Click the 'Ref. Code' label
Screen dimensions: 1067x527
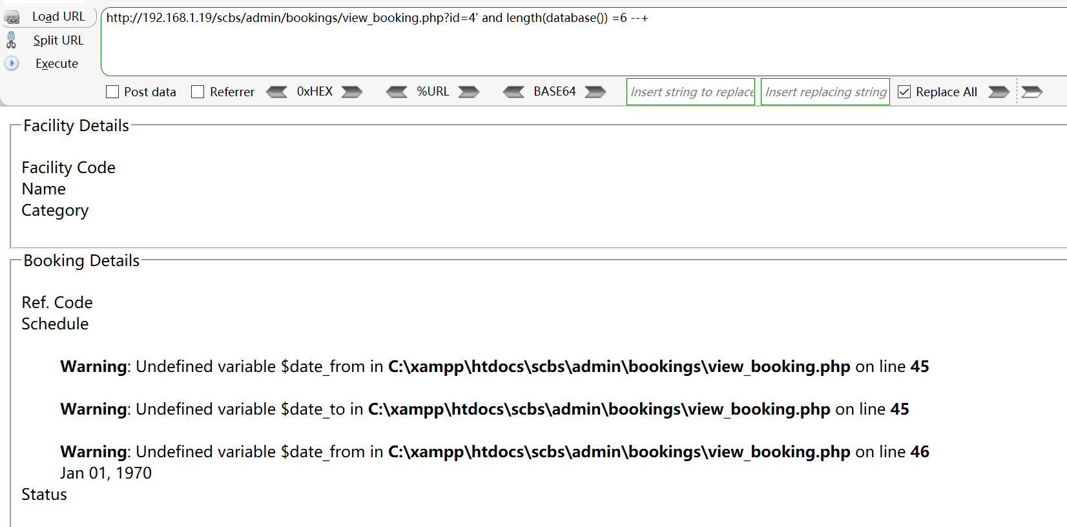57,302
